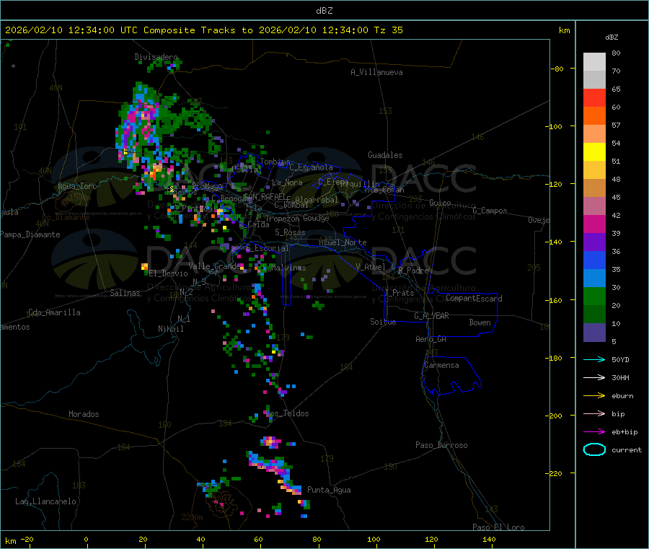
Task: Click the 'Carmensa' map label
Action: tap(441, 365)
